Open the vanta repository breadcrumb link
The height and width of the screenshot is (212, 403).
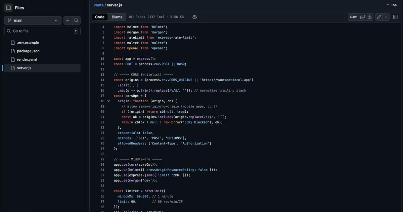(98, 5)
